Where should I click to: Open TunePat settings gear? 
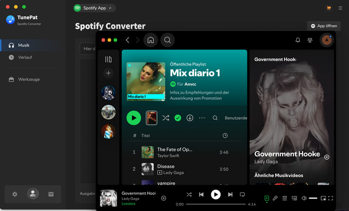[14, 195]
